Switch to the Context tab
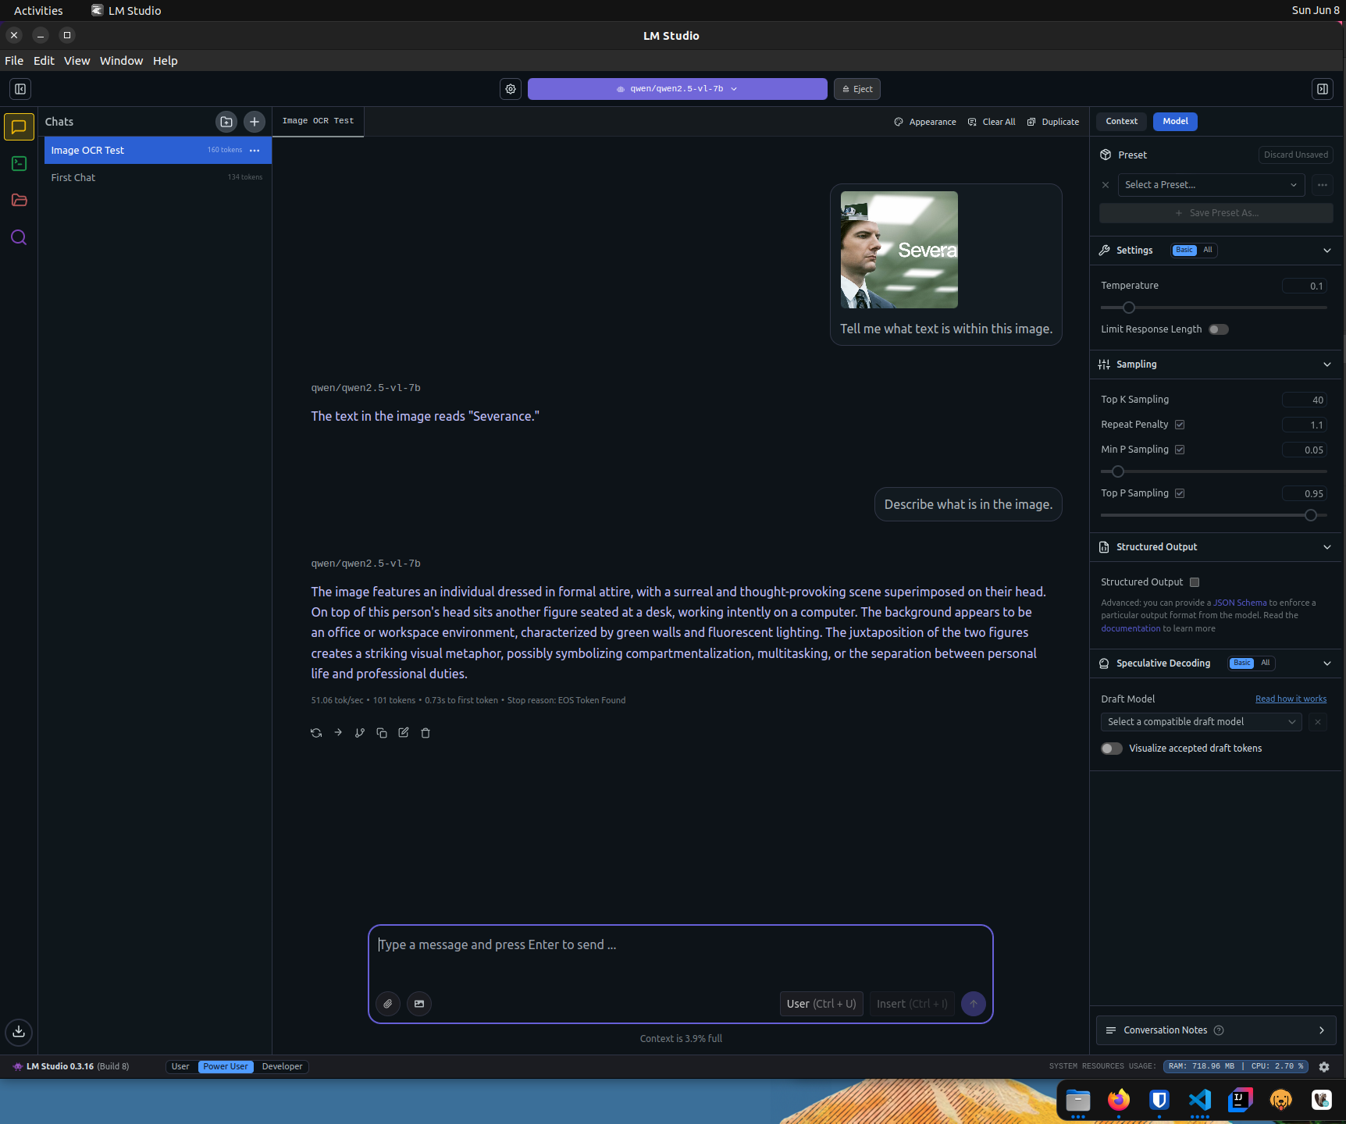Viewport: 1346px width, 1124px height. 1121,121
